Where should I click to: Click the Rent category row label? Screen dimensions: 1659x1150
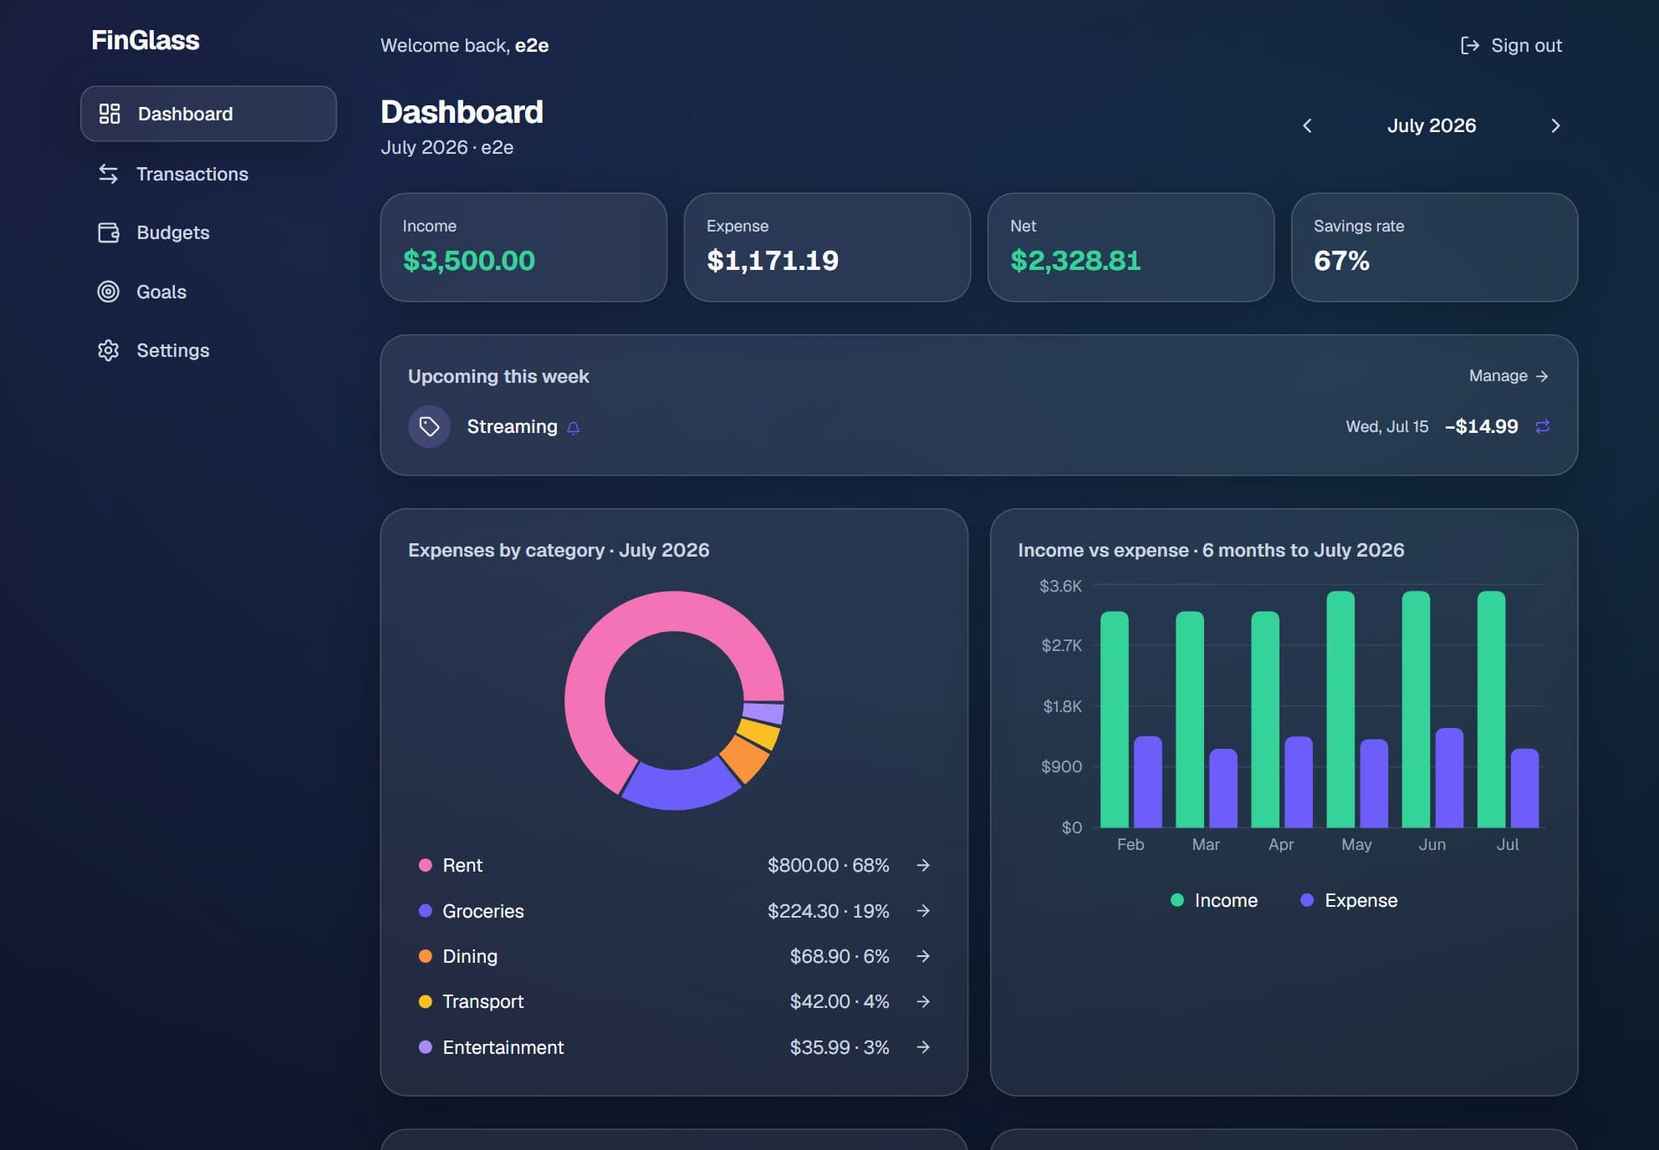(462, 865)
